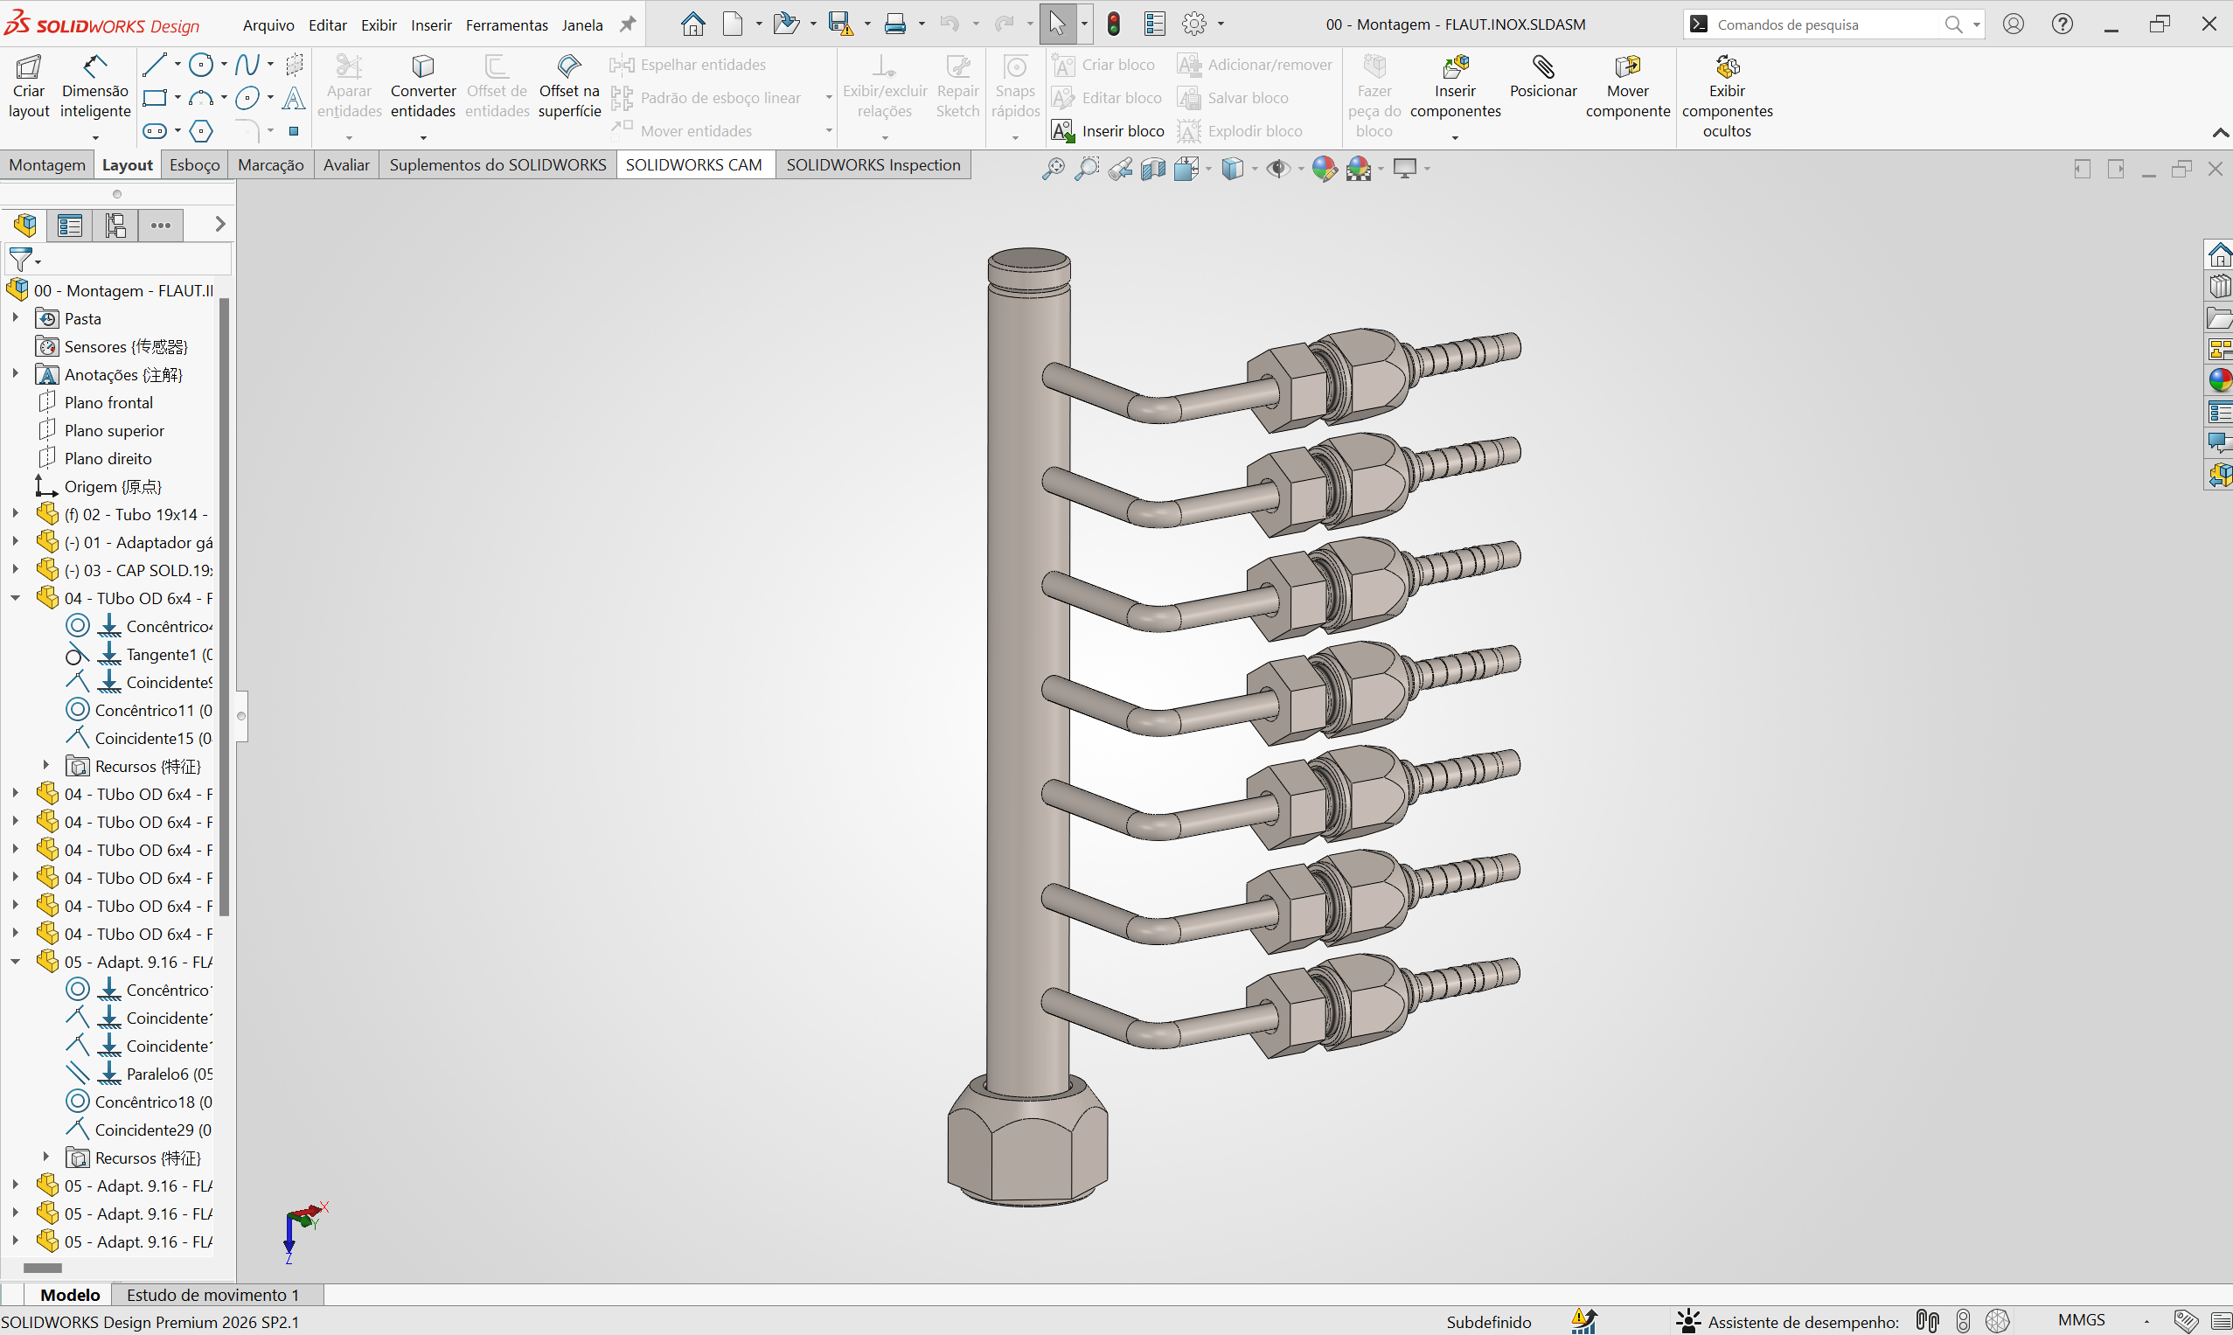Viewport: 2233px width, 1335px height.
Task: Select Origem in the design tree
Action: pyautogui.click(x=113, y=486)
